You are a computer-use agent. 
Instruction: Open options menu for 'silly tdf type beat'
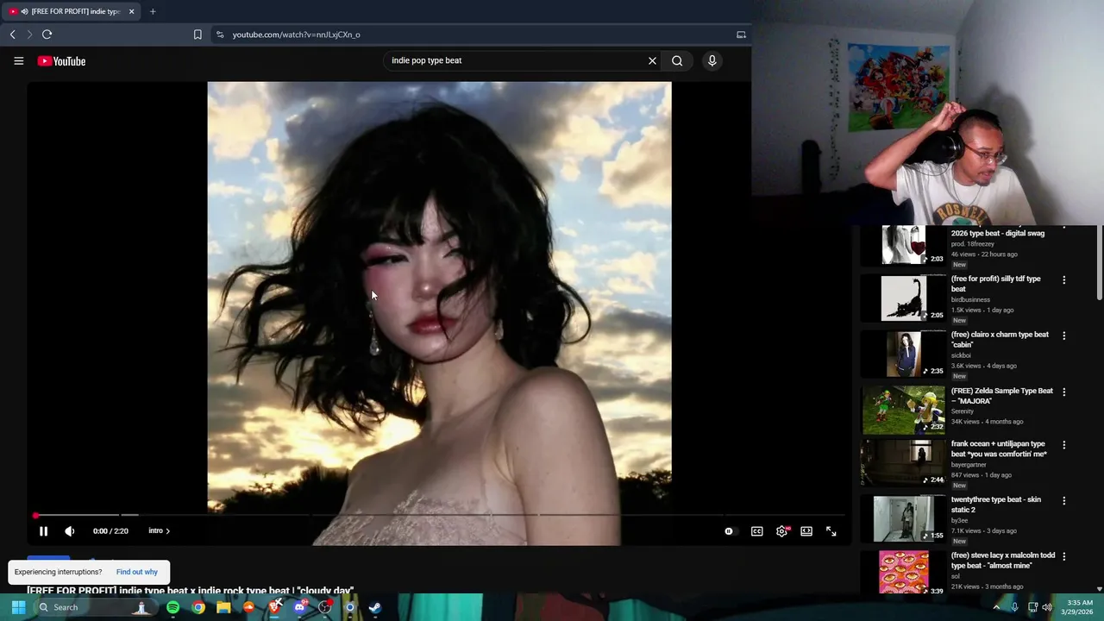(1063, 280)
